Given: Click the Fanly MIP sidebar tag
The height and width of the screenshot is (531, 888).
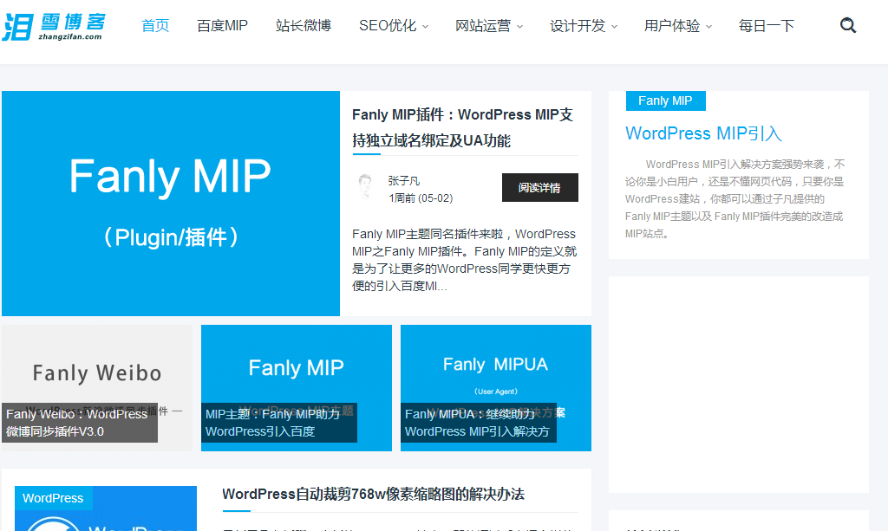Looking at the screenshot, I should click(x=665, y=100).
